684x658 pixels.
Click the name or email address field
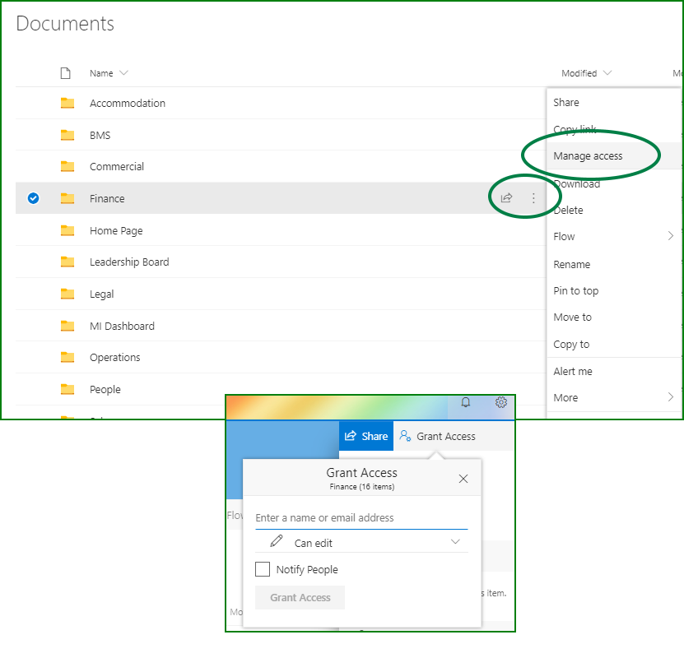pyautogui.click(x=361, y=517)
